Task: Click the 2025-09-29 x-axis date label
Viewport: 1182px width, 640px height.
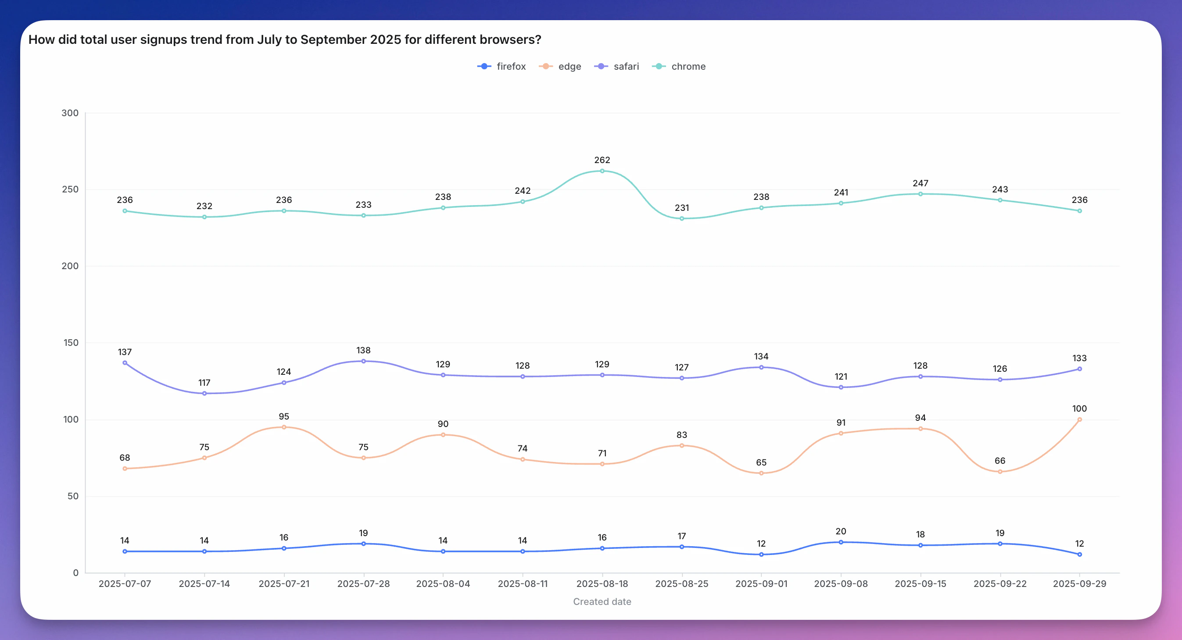Action: (1079, 583)
